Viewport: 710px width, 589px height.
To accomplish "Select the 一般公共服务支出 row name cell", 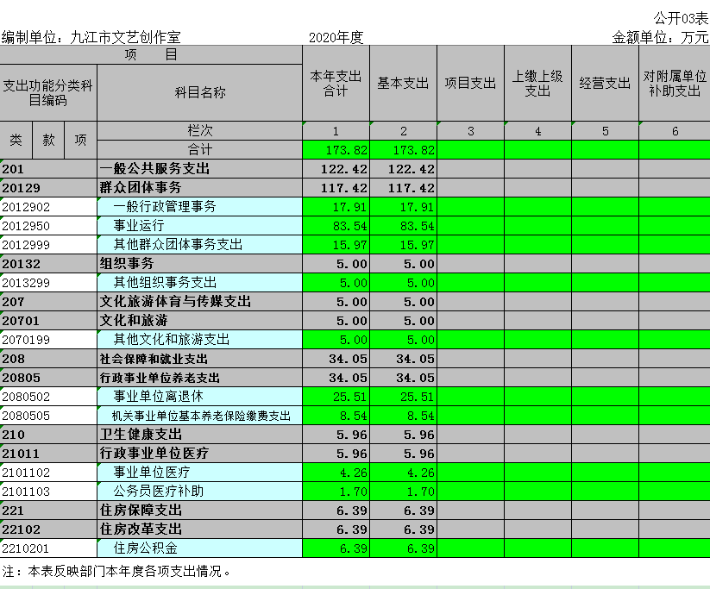I will point(199,168).
